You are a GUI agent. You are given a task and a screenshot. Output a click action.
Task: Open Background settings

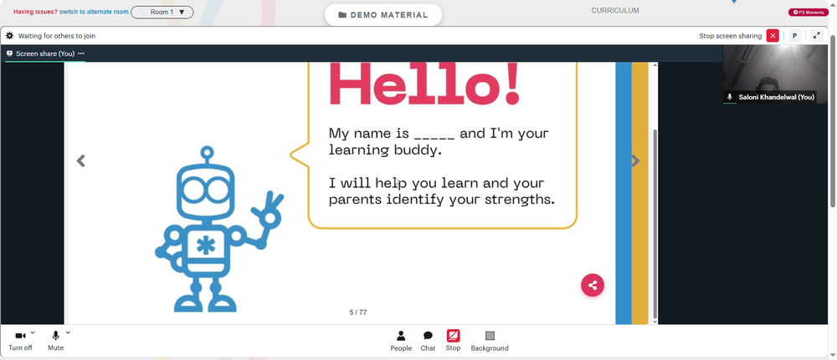490,341
